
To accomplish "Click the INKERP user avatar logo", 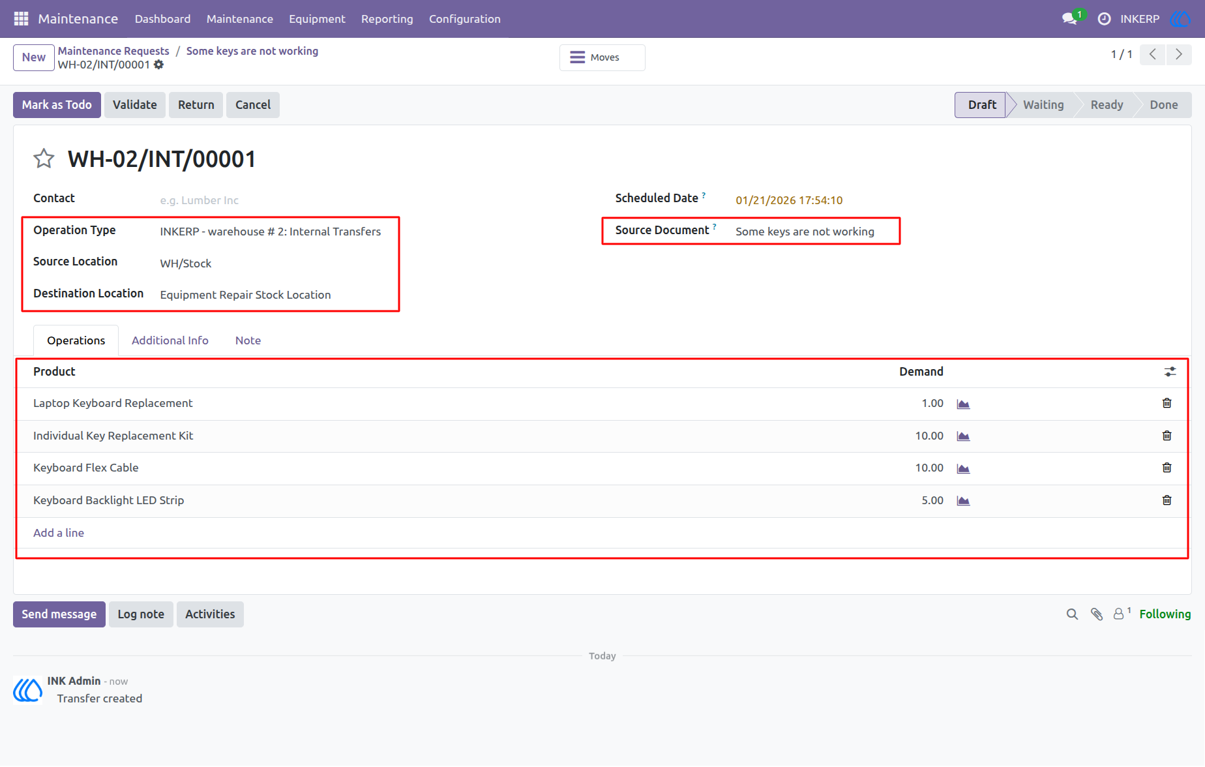I will (1180, 19).
